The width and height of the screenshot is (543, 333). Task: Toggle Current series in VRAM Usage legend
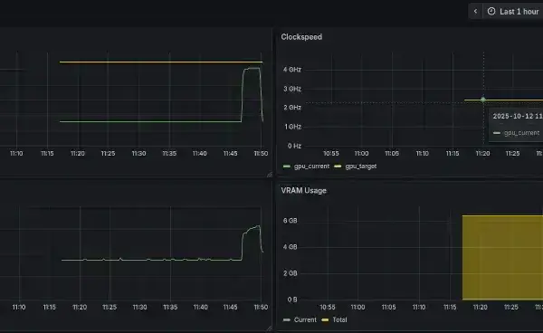click(x=305, y=319)
